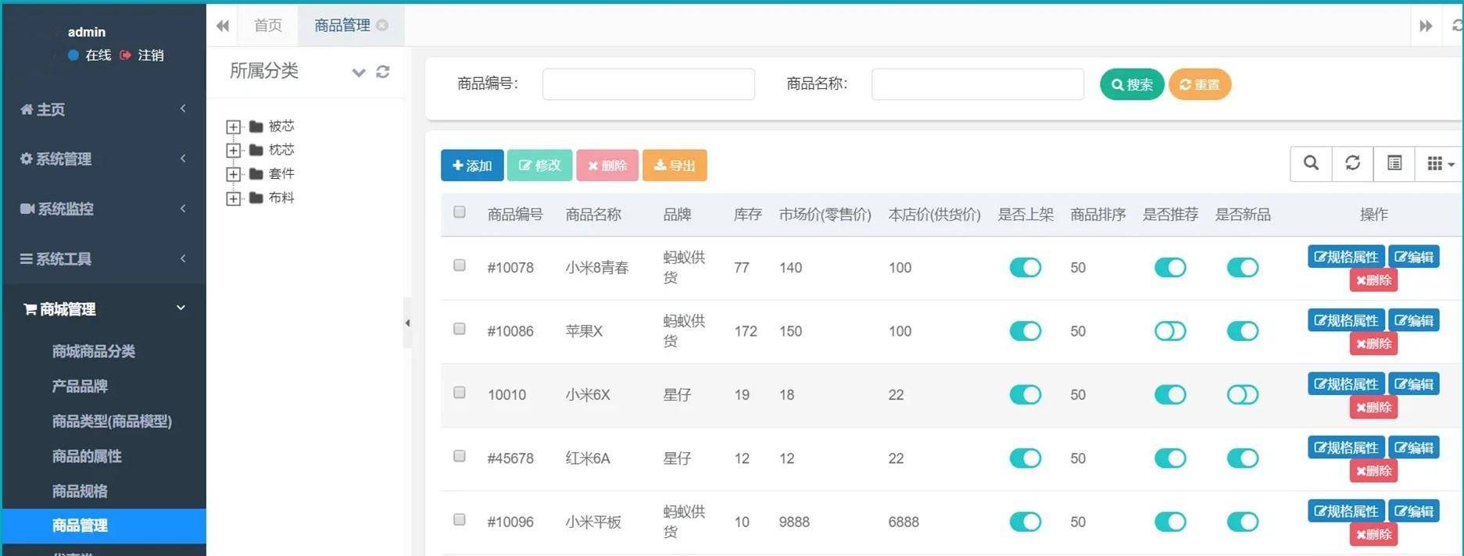Click the table refresh icon

tap(1352, 163)
